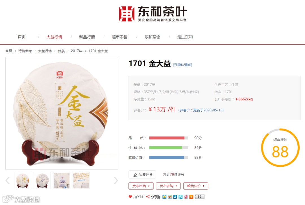This screenshot has width=305, height=205.
Task: Share via Sina Weibo icon
Action: 170,197
